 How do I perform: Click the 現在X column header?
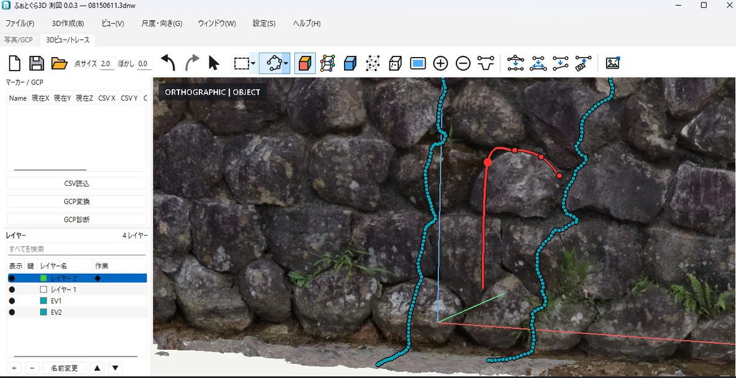pos(40,98)
